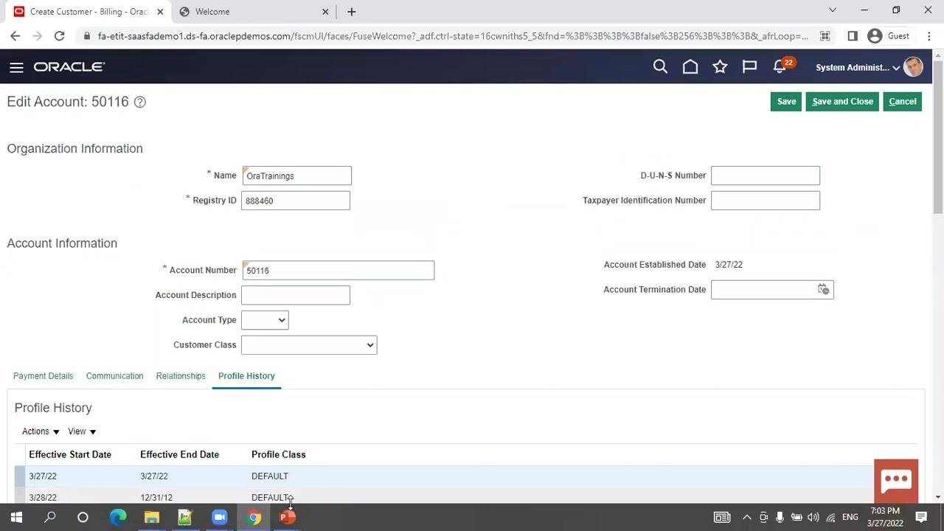Sort by Effective End Date column header
The height and width of the screenshot is (531, 944).
pos(179,454)
